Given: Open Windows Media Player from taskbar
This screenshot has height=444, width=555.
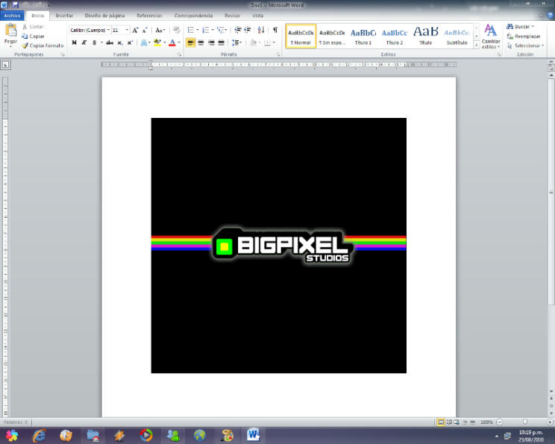Looking at the screenshot, I should click(x=145, y=435).
